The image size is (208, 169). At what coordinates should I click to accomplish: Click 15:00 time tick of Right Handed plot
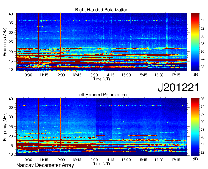click(126, 75)
